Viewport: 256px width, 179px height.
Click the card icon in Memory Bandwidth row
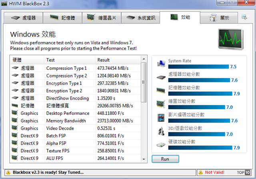point(15,120)
